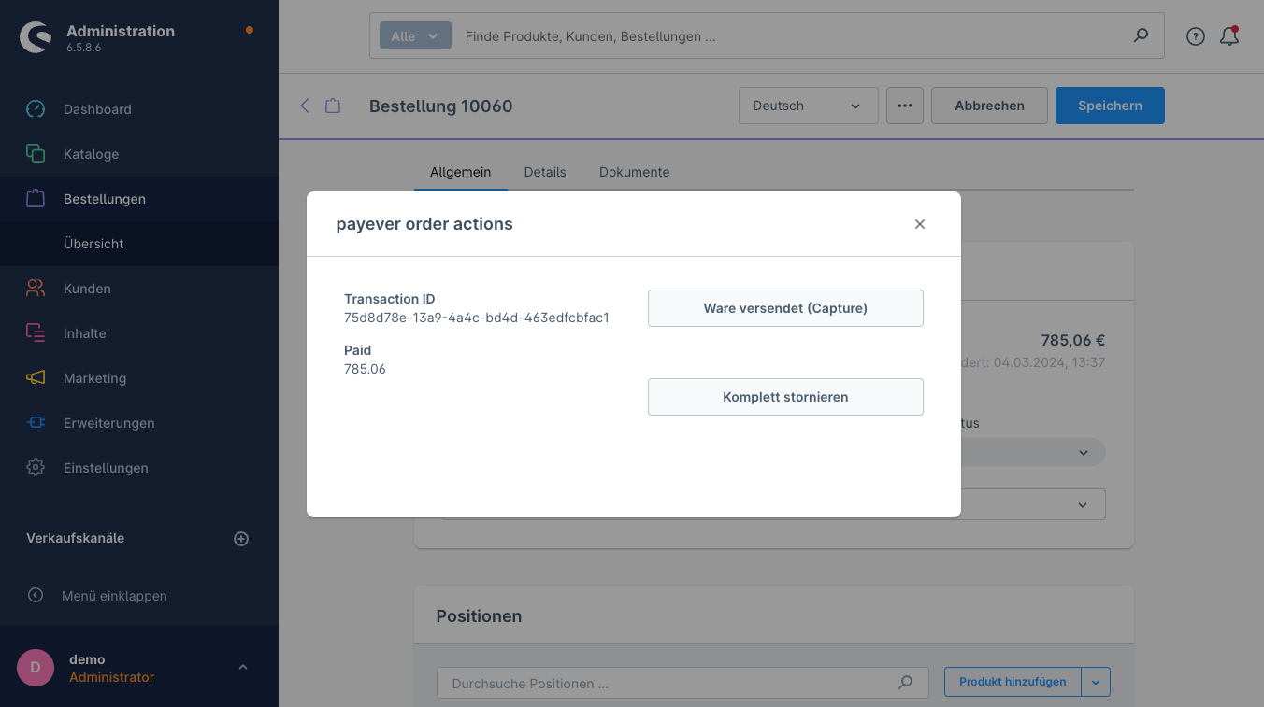Open the notifications bell

[x=1229, y=36]
